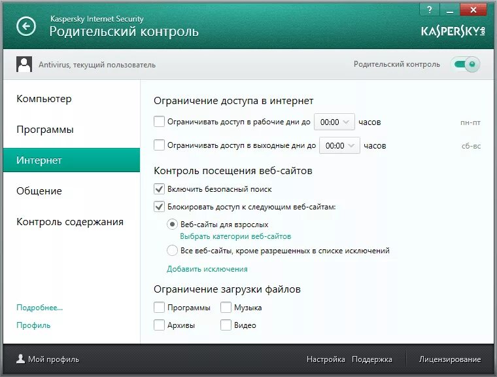Open Мой профиль in bottom bar

pos(54,359)
